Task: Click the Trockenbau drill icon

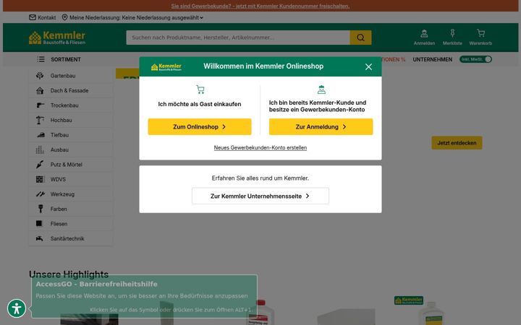Action: pyautogui.click(x=40, y=105)
